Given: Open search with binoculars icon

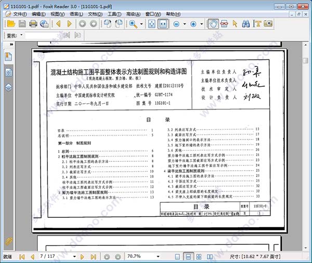Looking at the screenshot, I should 246,24.
